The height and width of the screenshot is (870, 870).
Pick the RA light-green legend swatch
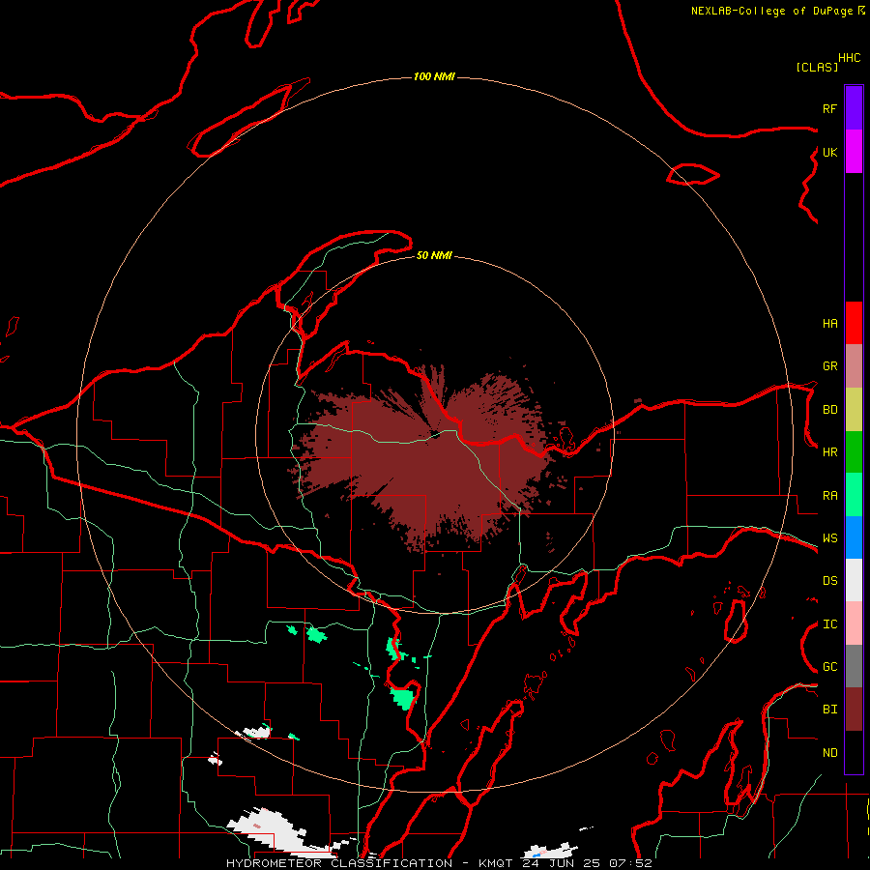(x=854, y=495)
